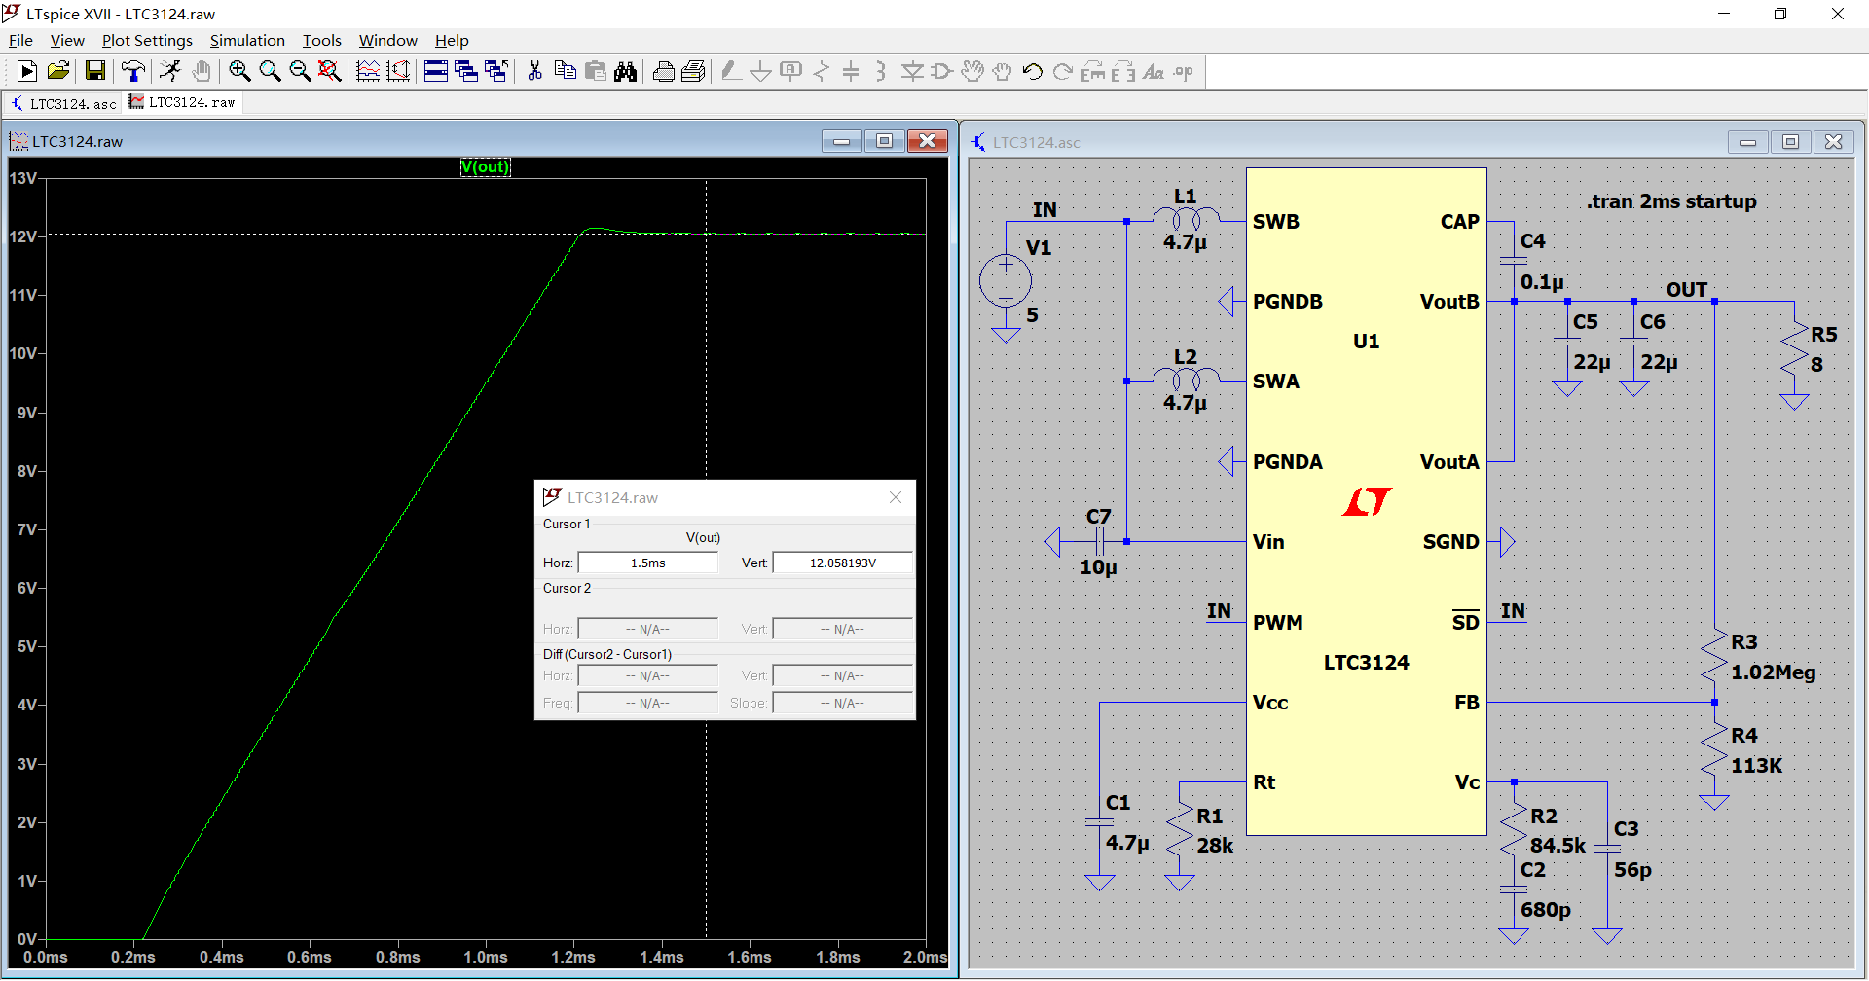
Task: Click the pan magnifier icon
Action: (x=270, y=71)
